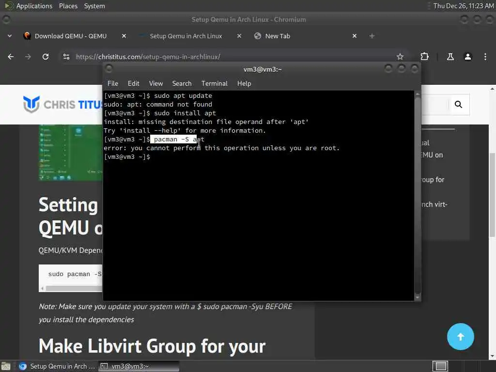Screen dimensions: 496x372
Task: Select vm3@vm3:~ taskbar entry
Action: 139,366
